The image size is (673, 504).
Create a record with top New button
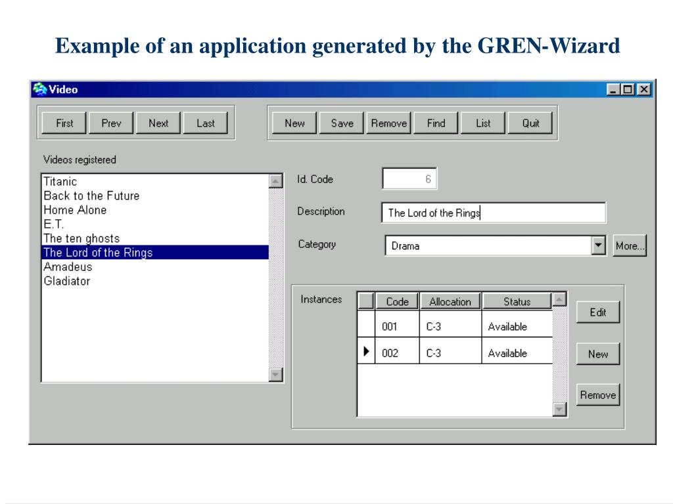coord(294,123)
